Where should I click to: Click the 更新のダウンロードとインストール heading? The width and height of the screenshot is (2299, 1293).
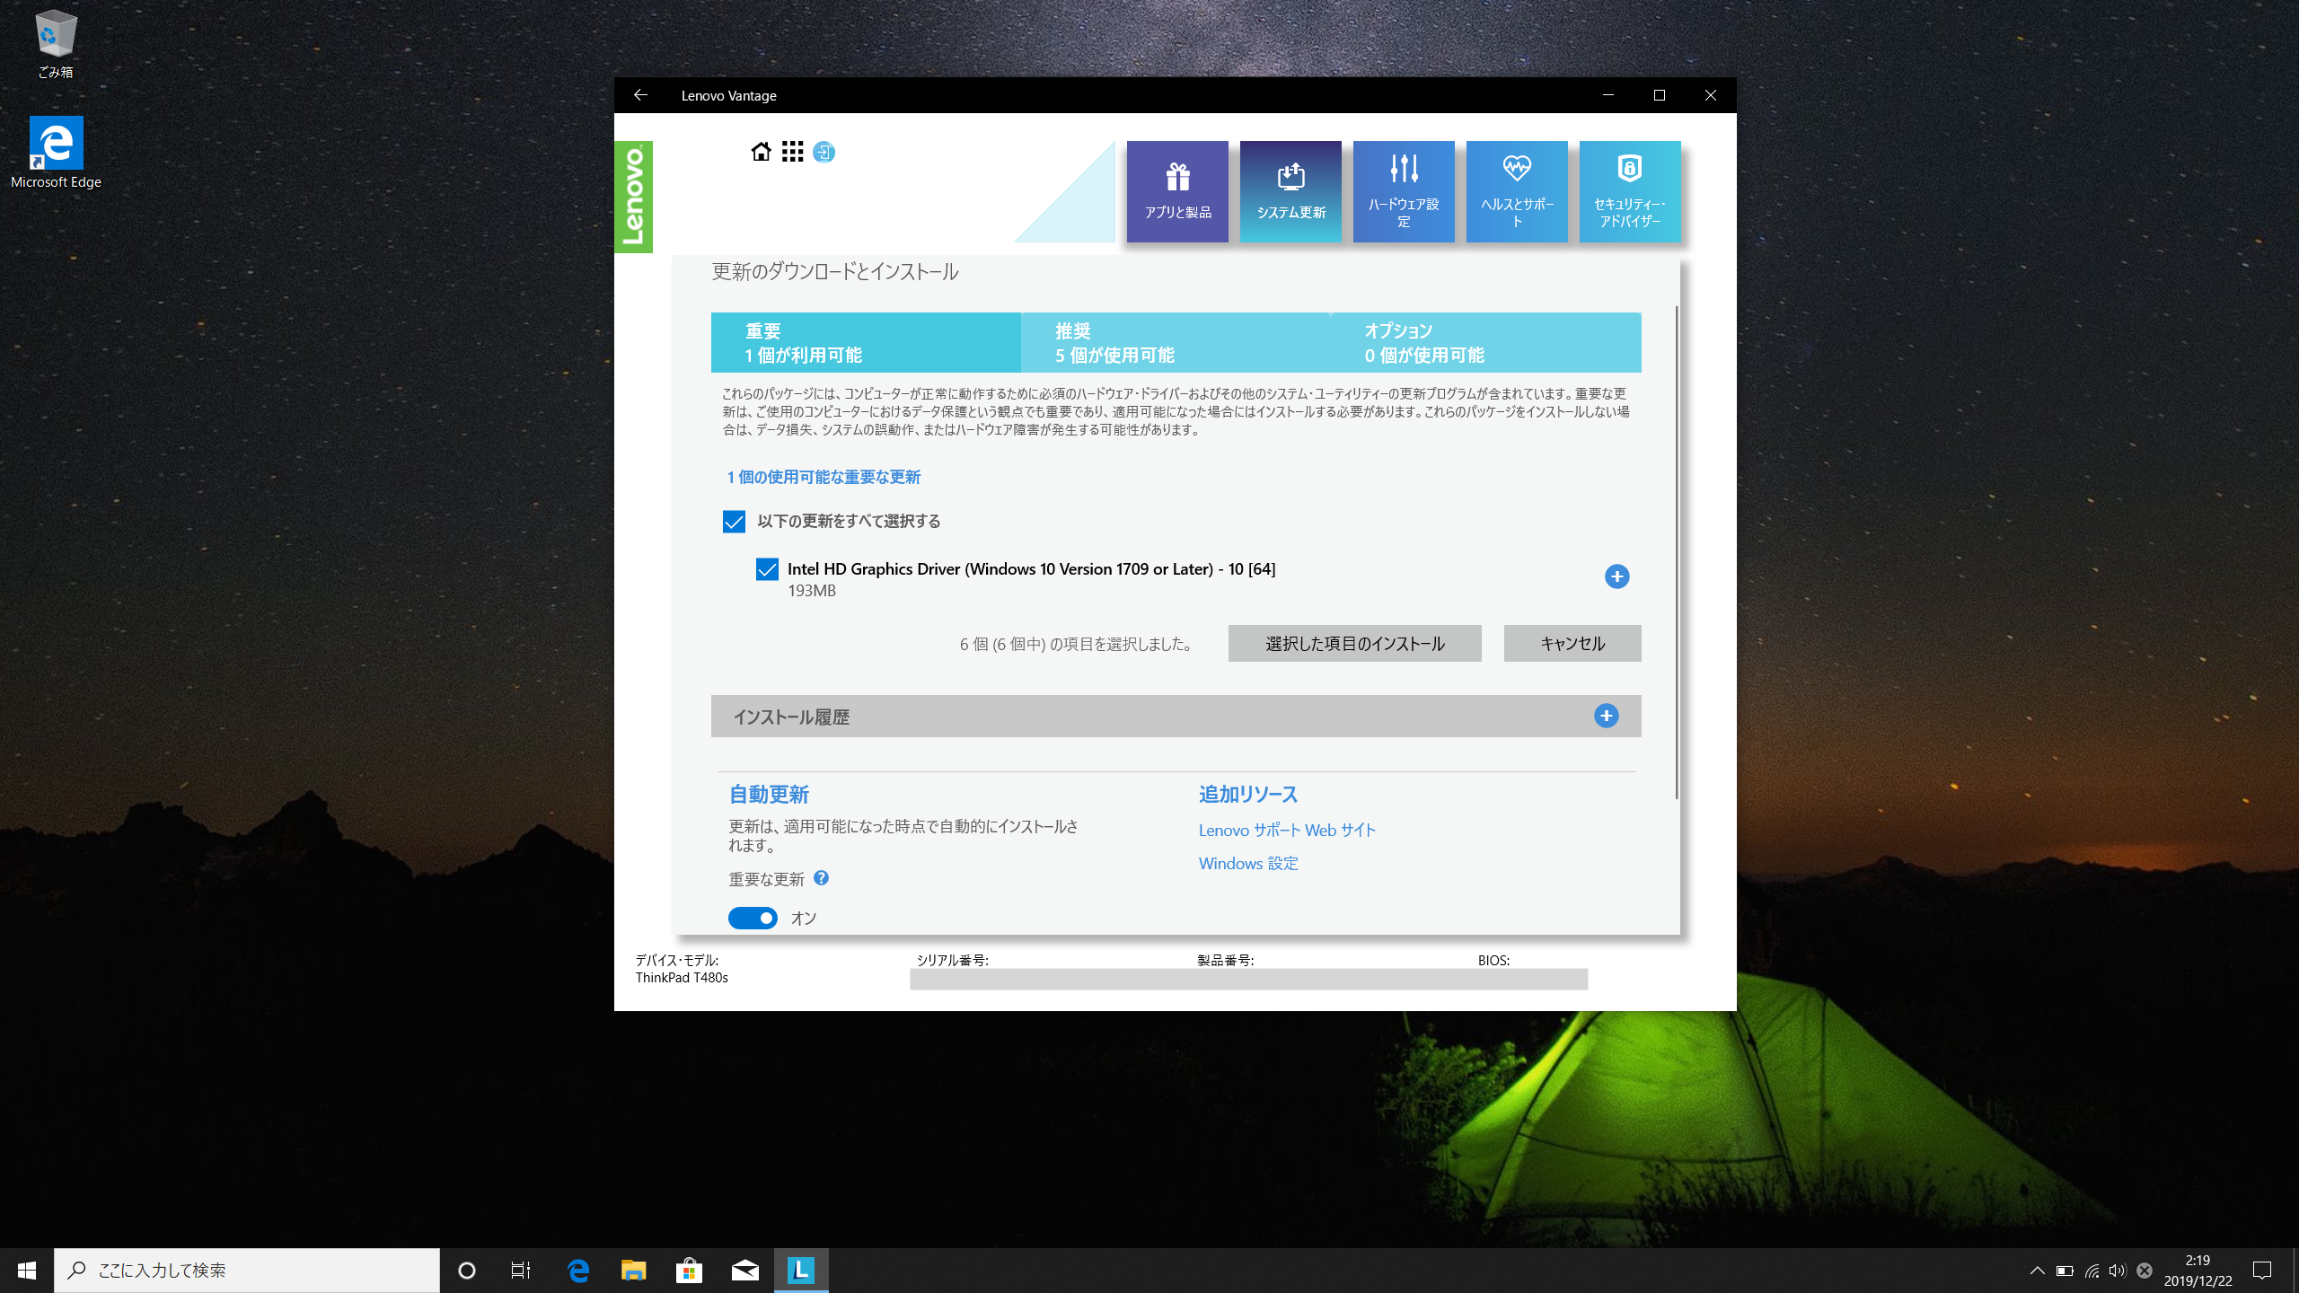point(834,272)
